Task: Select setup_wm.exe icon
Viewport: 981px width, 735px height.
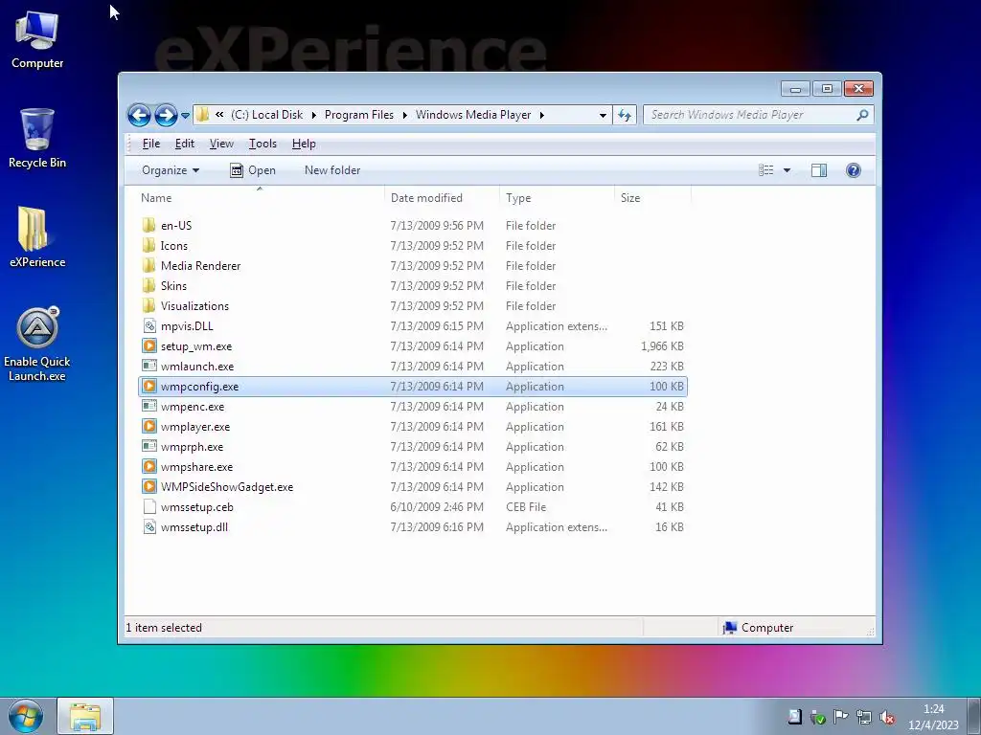Action: tap(148, 345)
